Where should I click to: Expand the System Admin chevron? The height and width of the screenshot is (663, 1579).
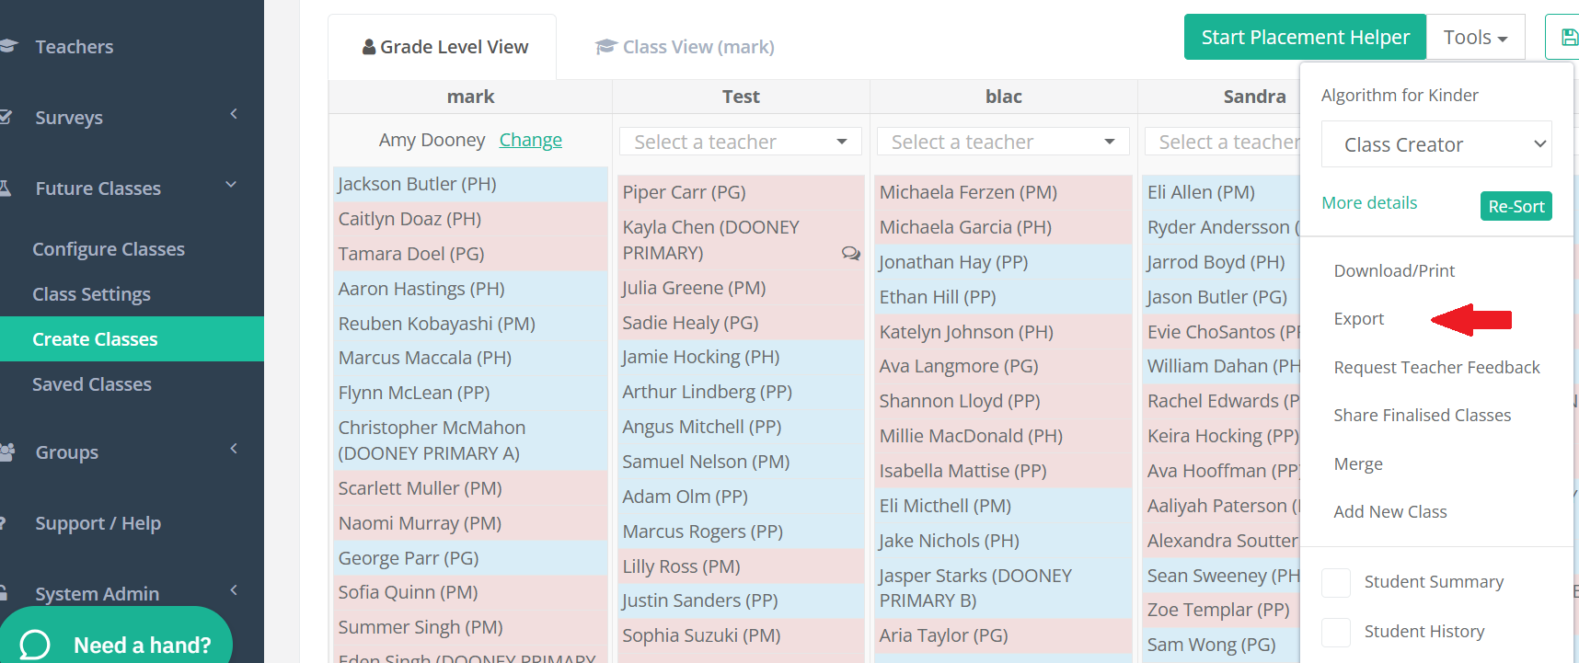point(234,590)
